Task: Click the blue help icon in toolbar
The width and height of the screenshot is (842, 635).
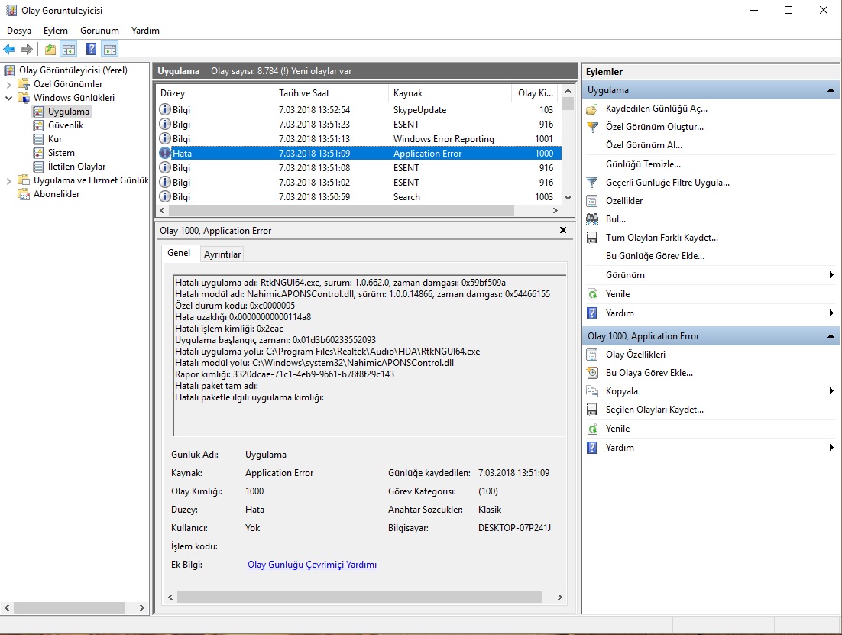Action: 91,50
